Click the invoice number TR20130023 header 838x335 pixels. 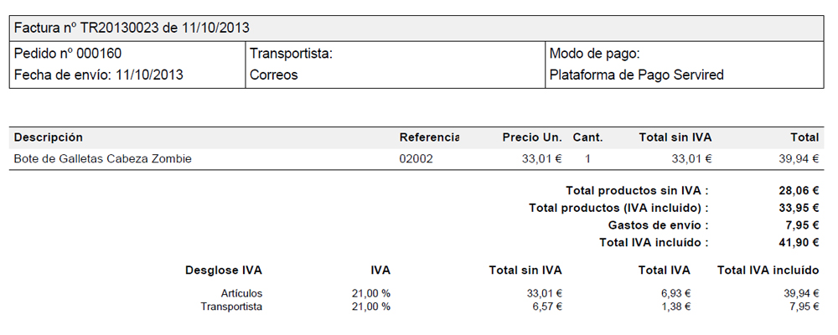(x=132, y=28)
